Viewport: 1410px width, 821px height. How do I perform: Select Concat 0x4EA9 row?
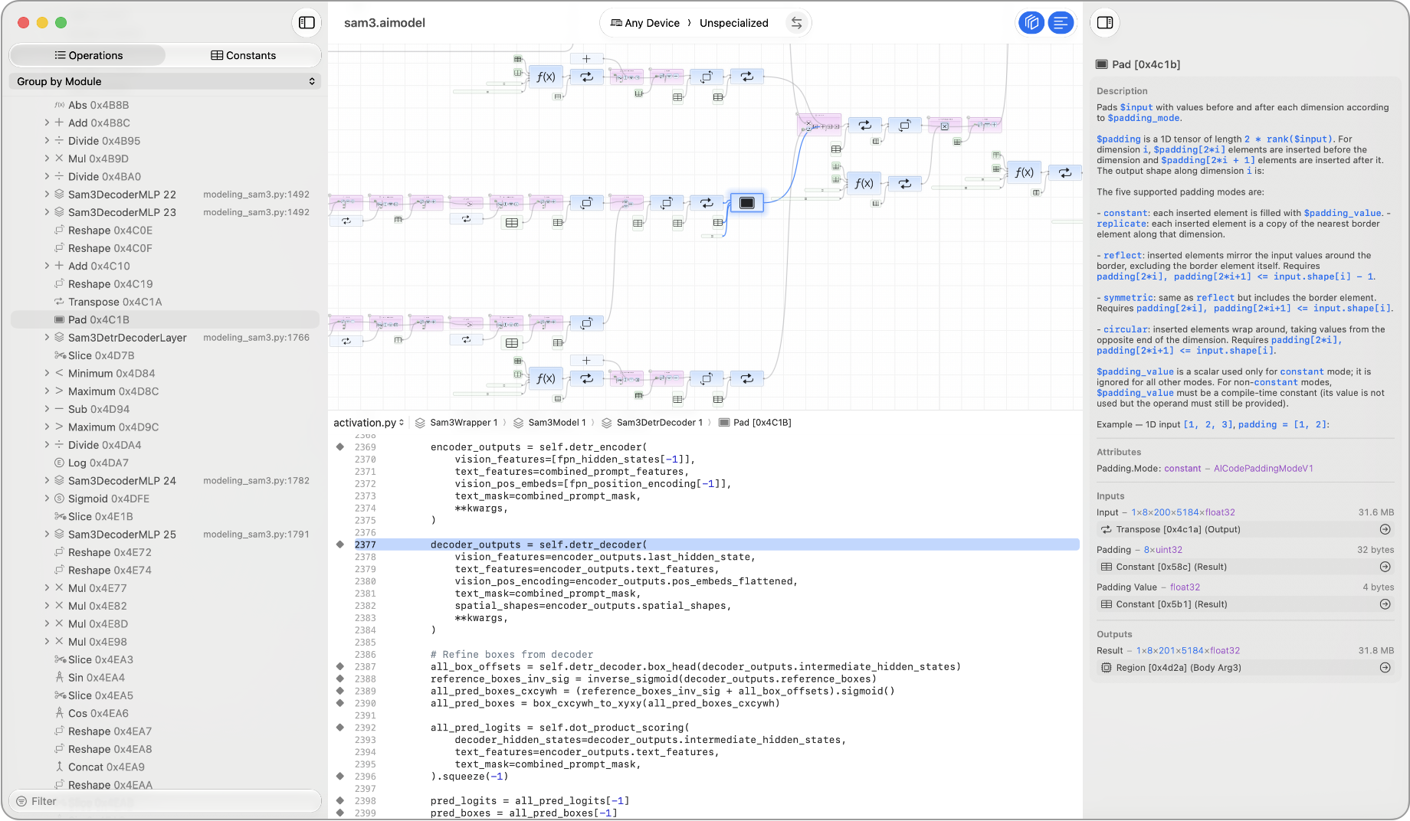click(165, 767)
